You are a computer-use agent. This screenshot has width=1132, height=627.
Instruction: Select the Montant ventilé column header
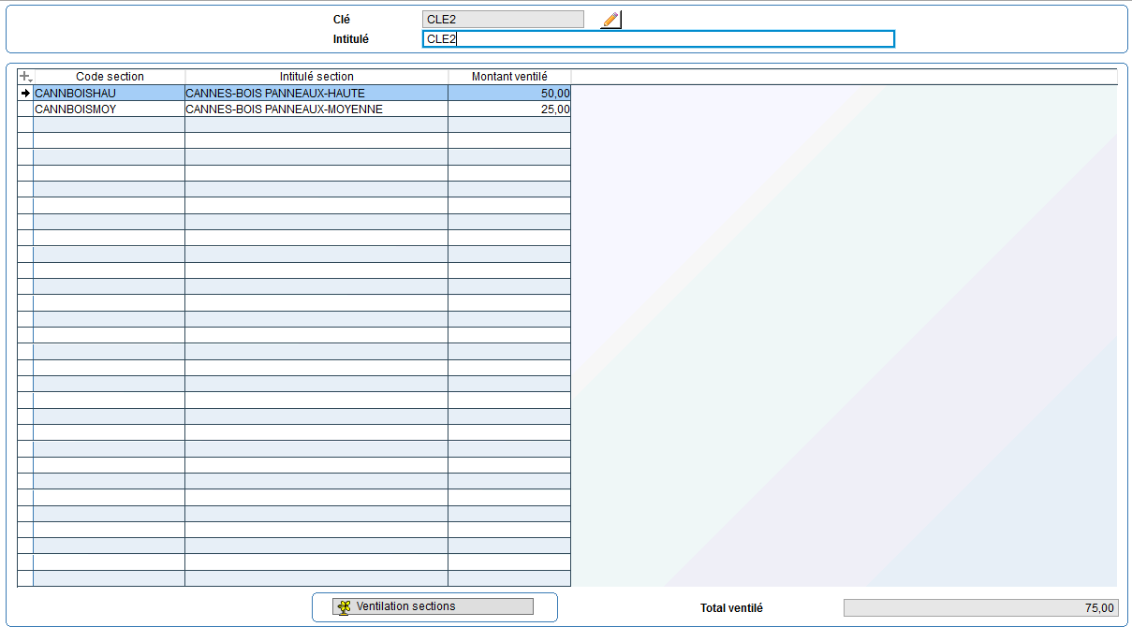pos(509,77)
